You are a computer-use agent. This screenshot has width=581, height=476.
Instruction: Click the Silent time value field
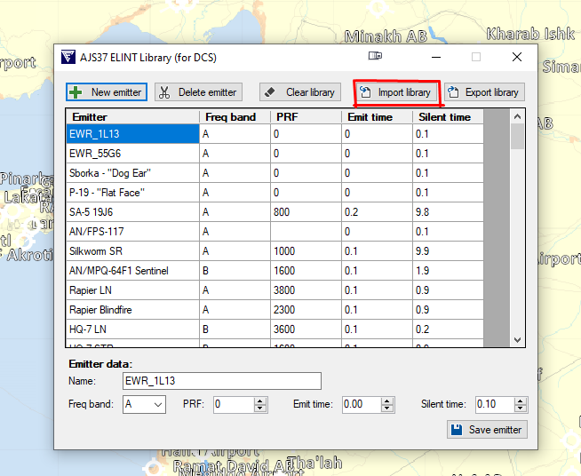pos(496,404)
